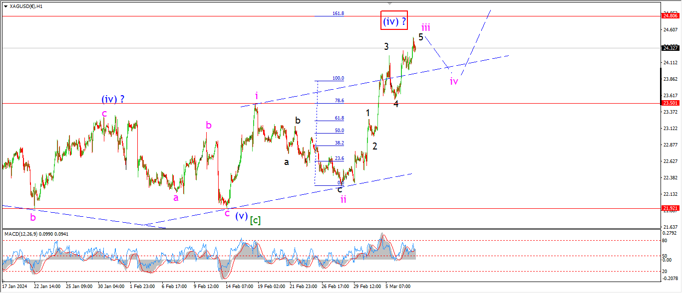The image size is (682, 293).
Task: Click the 22.627 price axis label
Action: [670, 161]
